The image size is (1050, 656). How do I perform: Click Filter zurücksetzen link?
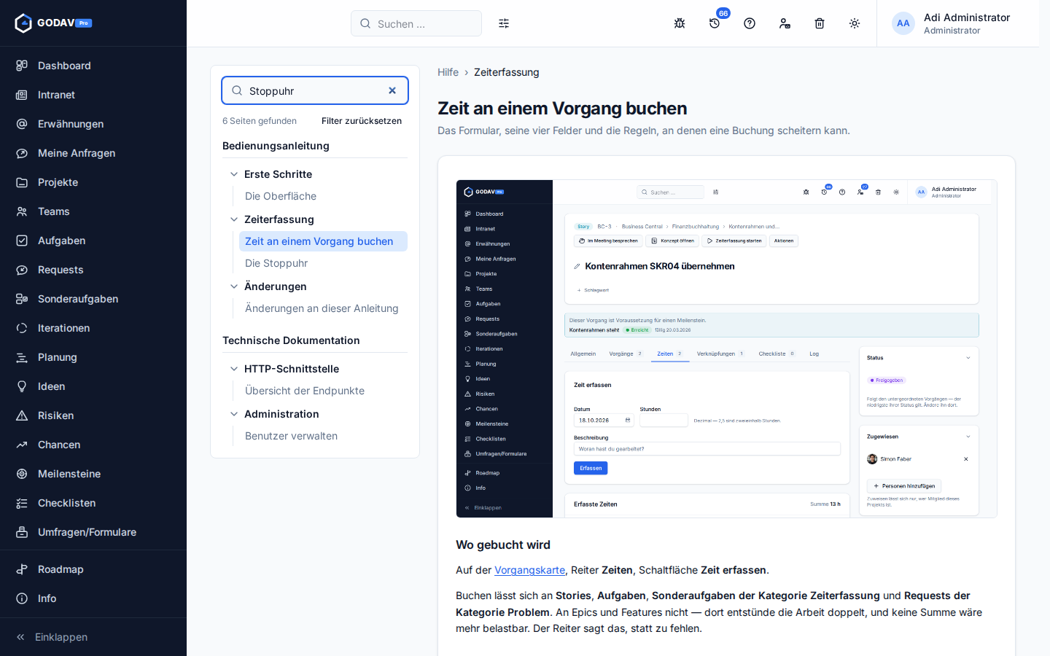362,121
